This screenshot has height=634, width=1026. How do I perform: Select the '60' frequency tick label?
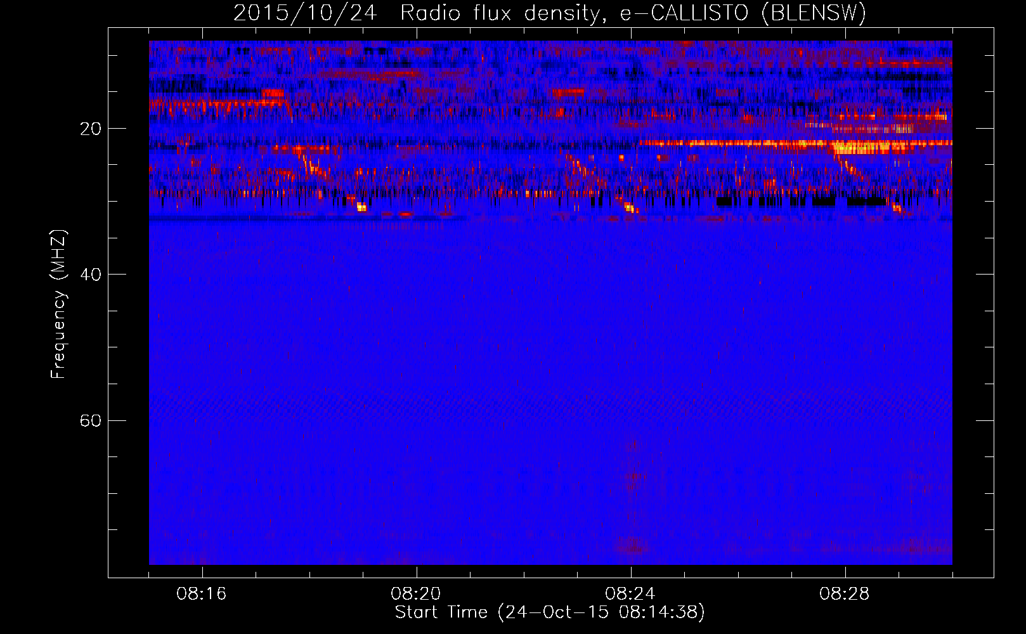point(91,420)
